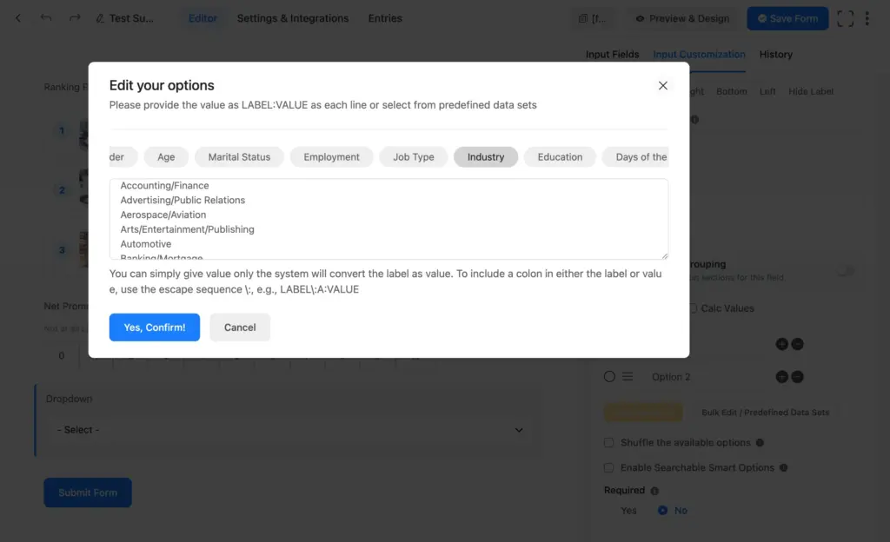Click the Save Form button
Screen dimensions: 890x542
[787, 19]
